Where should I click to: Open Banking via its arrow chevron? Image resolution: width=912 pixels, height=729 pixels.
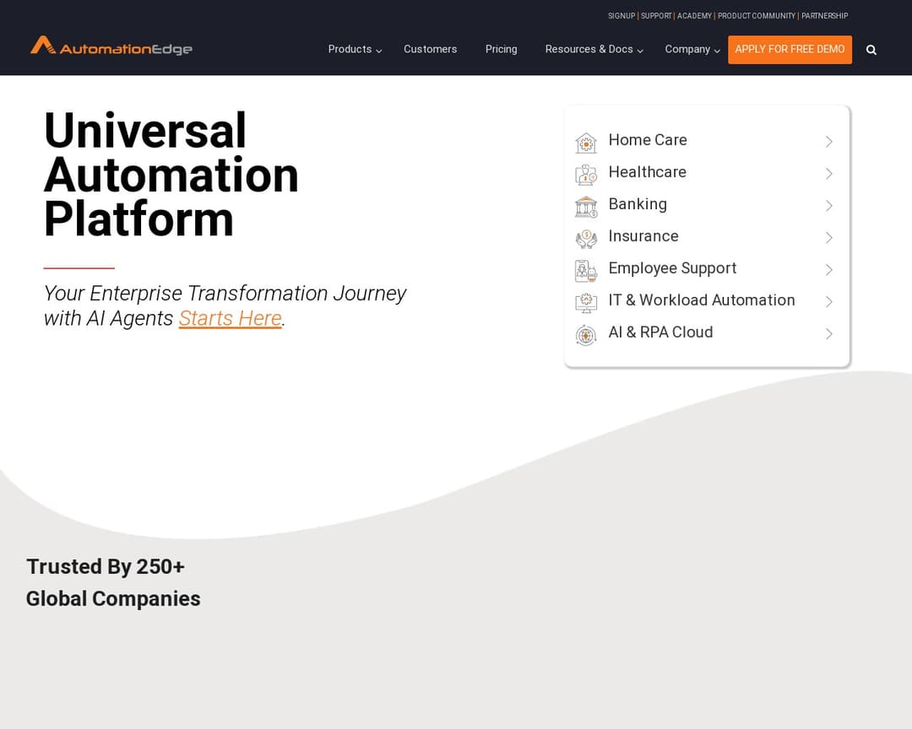tap(828, 205)
